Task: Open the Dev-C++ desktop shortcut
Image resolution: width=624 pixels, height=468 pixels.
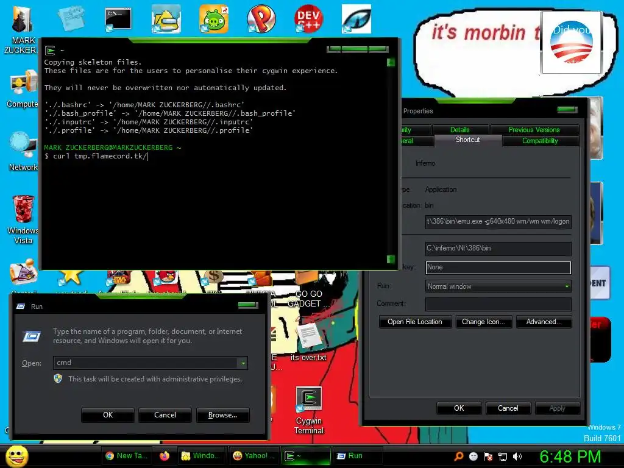Action: point(308,19)
